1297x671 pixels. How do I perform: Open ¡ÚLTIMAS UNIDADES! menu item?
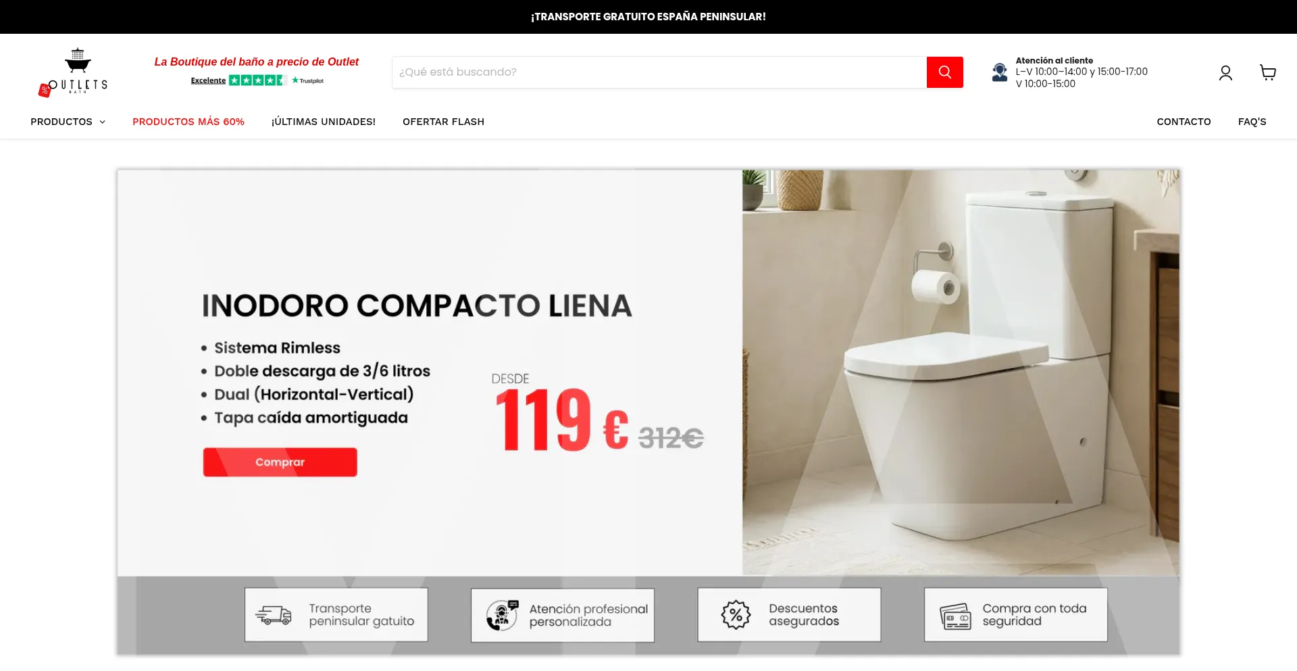click(324, 122)
